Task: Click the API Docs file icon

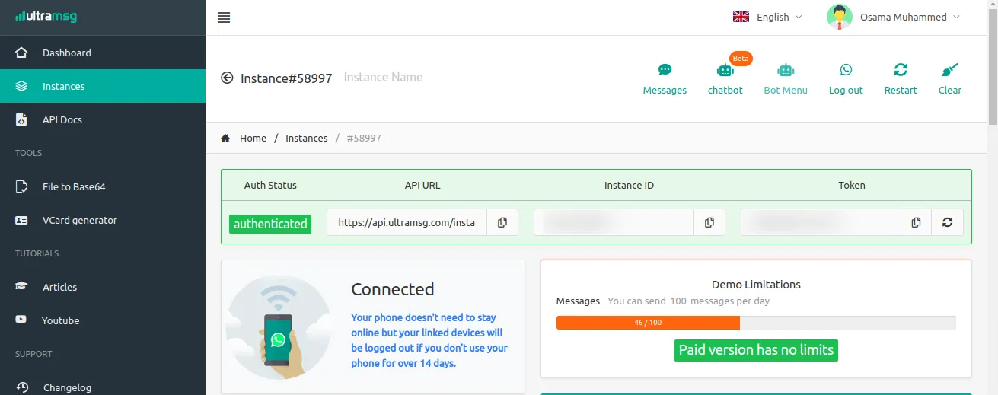Action: pyautogui.click(x=21, y=119)
